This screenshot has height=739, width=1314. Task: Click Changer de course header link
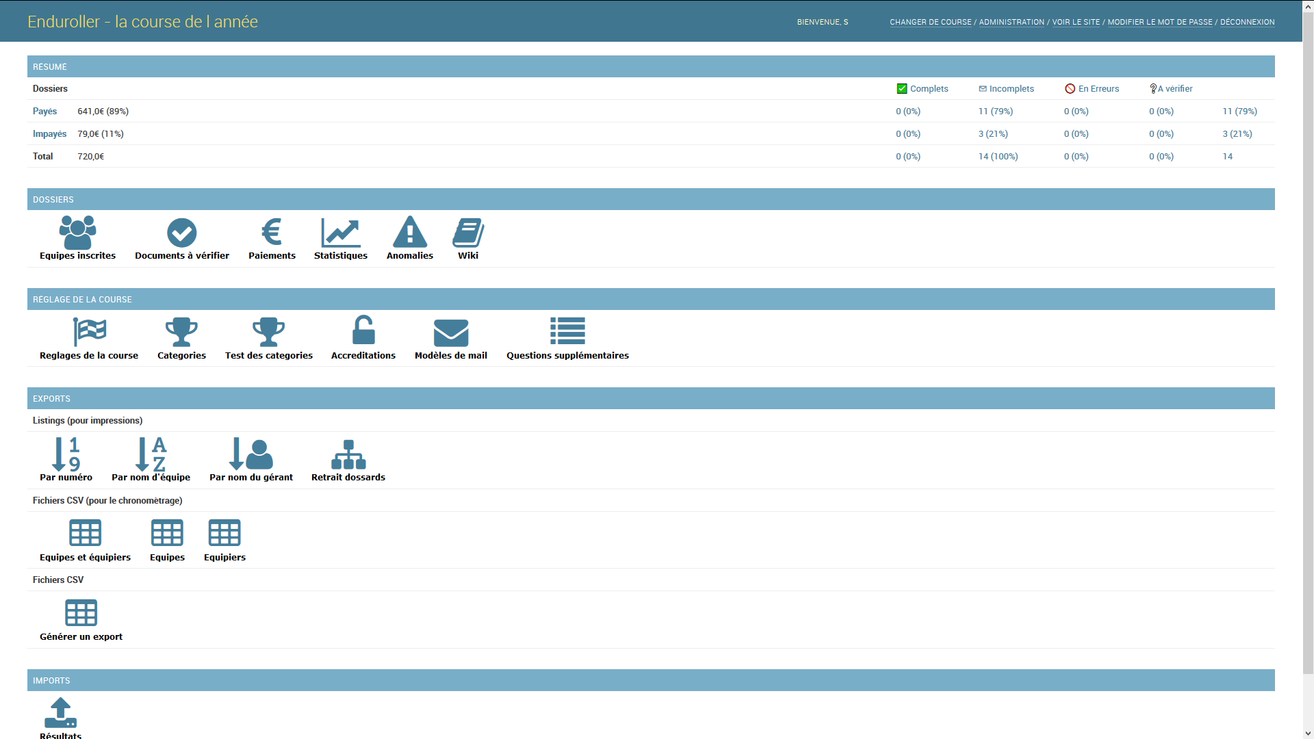pyautogui.click(x=930, y=22)
